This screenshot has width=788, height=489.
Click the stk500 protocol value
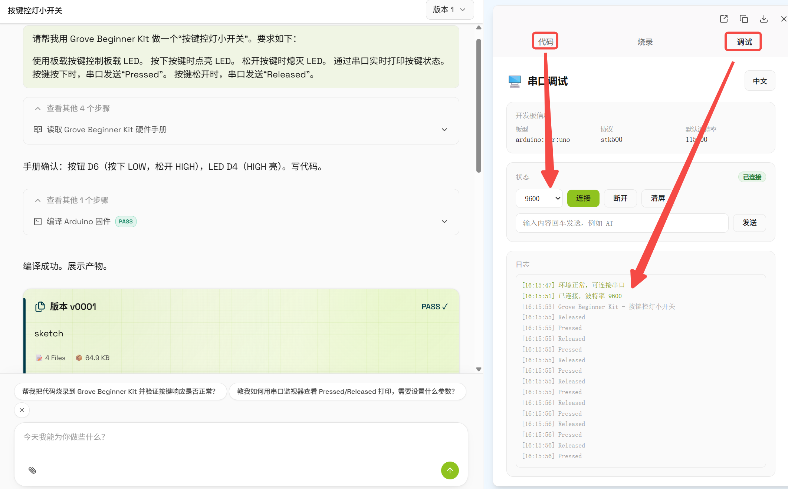coord(611,140)
